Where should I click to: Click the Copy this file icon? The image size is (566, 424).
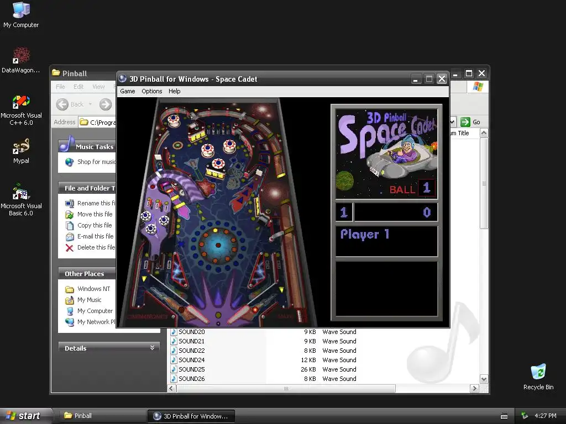(x=69, y=226)
